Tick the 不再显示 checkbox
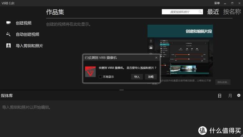The width and height of the screenshot is (243, 137). point(100,77)
